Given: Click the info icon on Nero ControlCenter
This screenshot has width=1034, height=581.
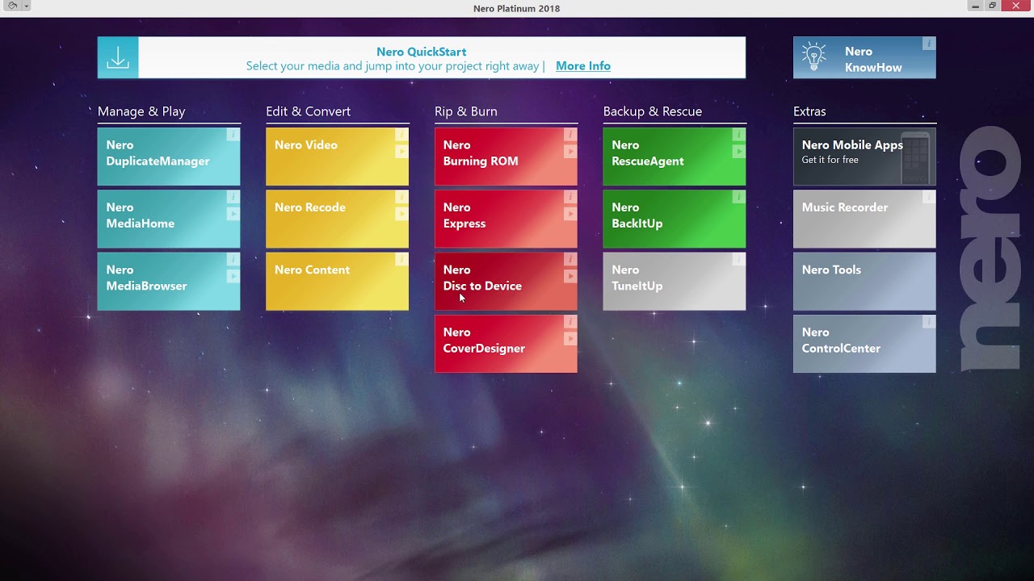Looking at the screenshot, I should tap(929, 321).
